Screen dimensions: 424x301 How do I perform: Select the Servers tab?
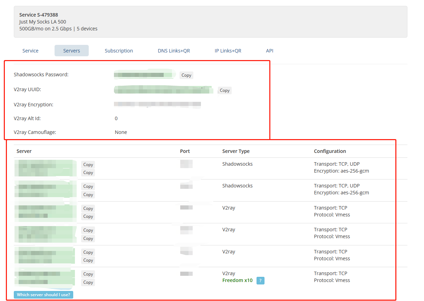pos(71,51)
